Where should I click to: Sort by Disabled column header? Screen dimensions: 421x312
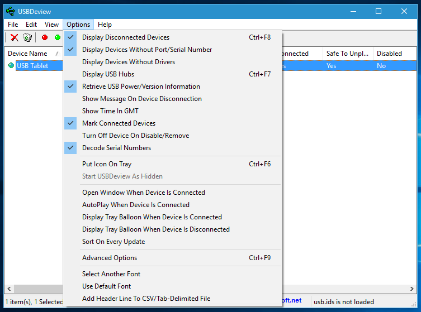[395, 54]
